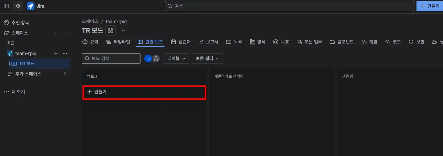
Task: Switch to 칸반 보드 tab
Action: coord(150,42)
